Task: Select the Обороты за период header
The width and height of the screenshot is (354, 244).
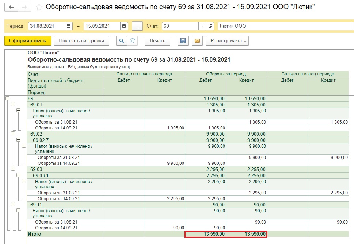Action: coord(226,74)
